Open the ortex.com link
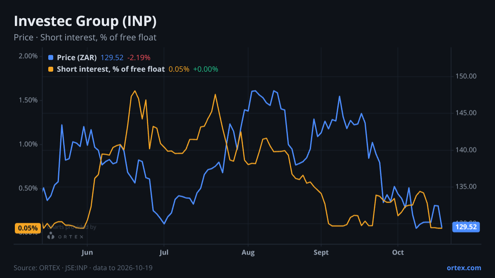 [464, 268]
